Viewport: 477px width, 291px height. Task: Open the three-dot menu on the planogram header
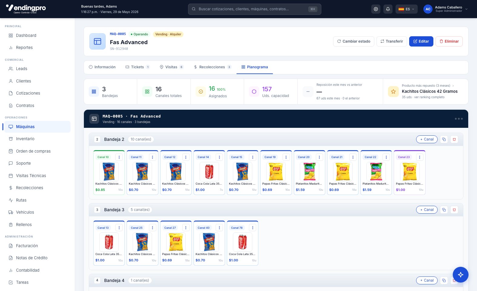click(459, 119)
